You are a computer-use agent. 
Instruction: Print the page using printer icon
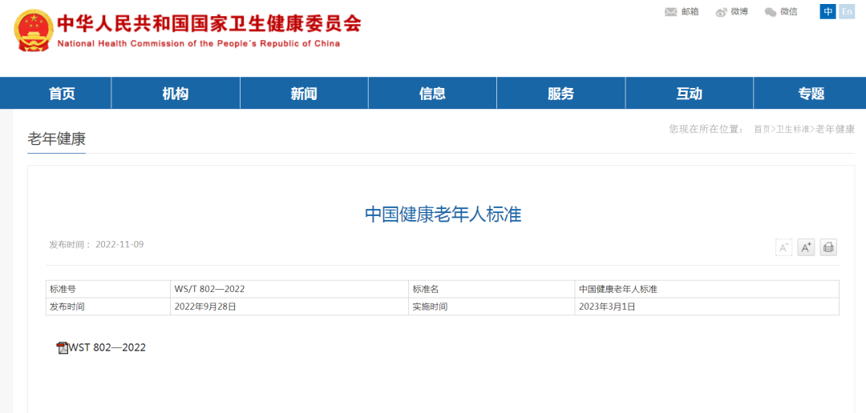[828, 247]
